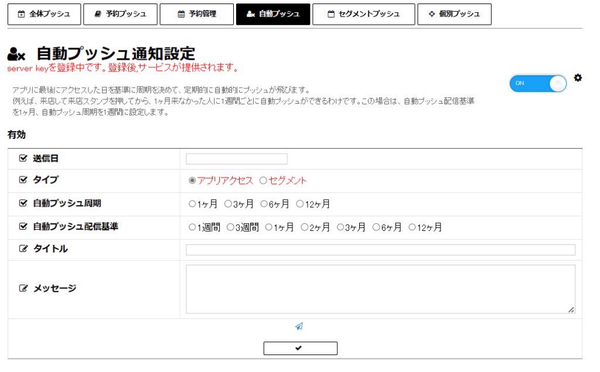This screenshot has height=372, width=600.
Task: Choose 3ヶ月 for 自動プッシュ周期
Action: tap(228, 204)
